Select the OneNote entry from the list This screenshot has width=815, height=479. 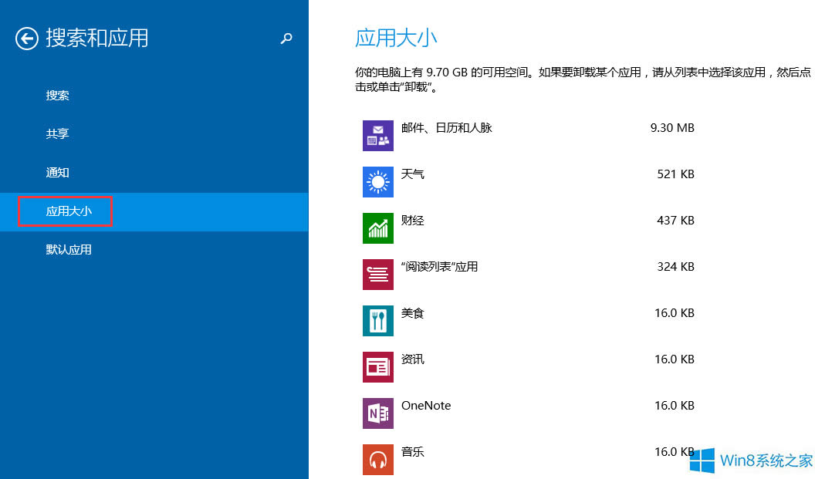point(426,405)
